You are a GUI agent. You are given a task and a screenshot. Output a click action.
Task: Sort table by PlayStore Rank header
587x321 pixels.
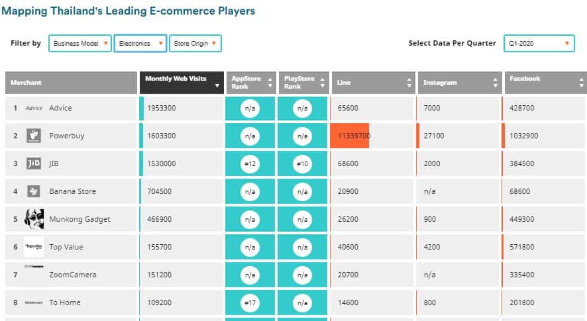tap(302, 83)
